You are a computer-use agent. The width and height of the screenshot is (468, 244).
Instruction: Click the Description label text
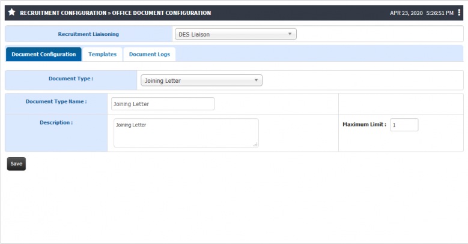pos(56,122)
